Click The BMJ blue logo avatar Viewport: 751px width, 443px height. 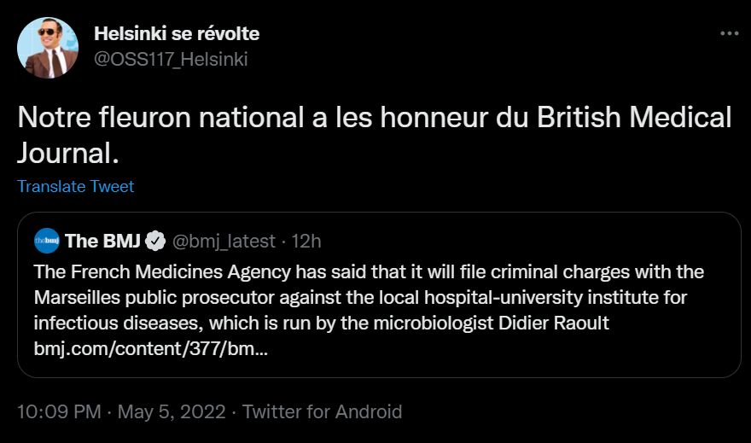[47, 242]
